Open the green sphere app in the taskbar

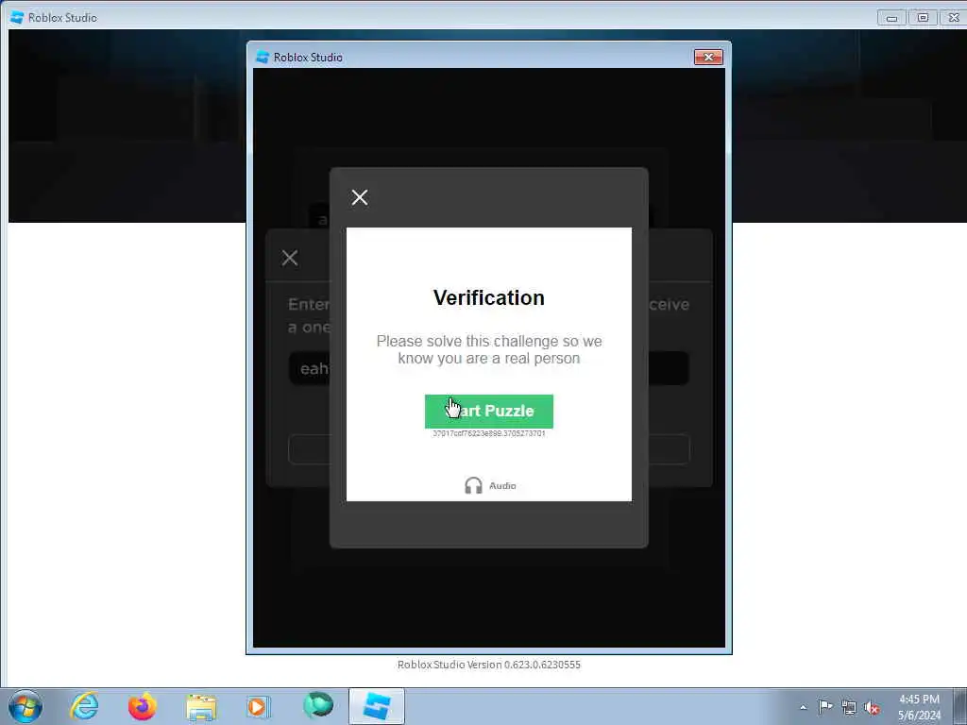pos(318,705)
